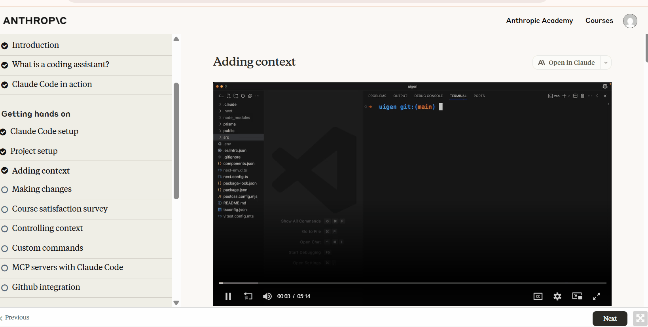Go to the Anthropic logo home
The width and height of the screenshot is (648, 327).
[35, 21]
